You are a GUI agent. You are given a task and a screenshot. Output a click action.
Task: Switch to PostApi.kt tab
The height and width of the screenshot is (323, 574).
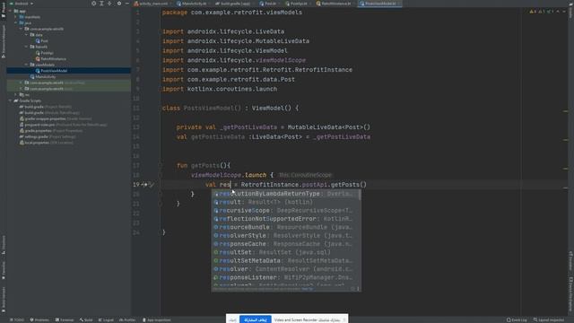coord(299,4)
